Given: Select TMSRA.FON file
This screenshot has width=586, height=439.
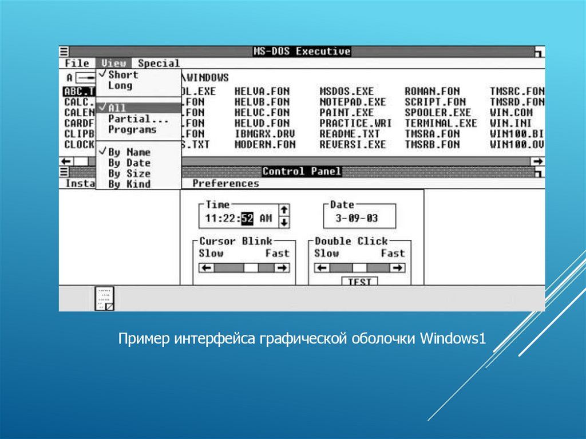Looking at the screenshot, I should 432,134.
